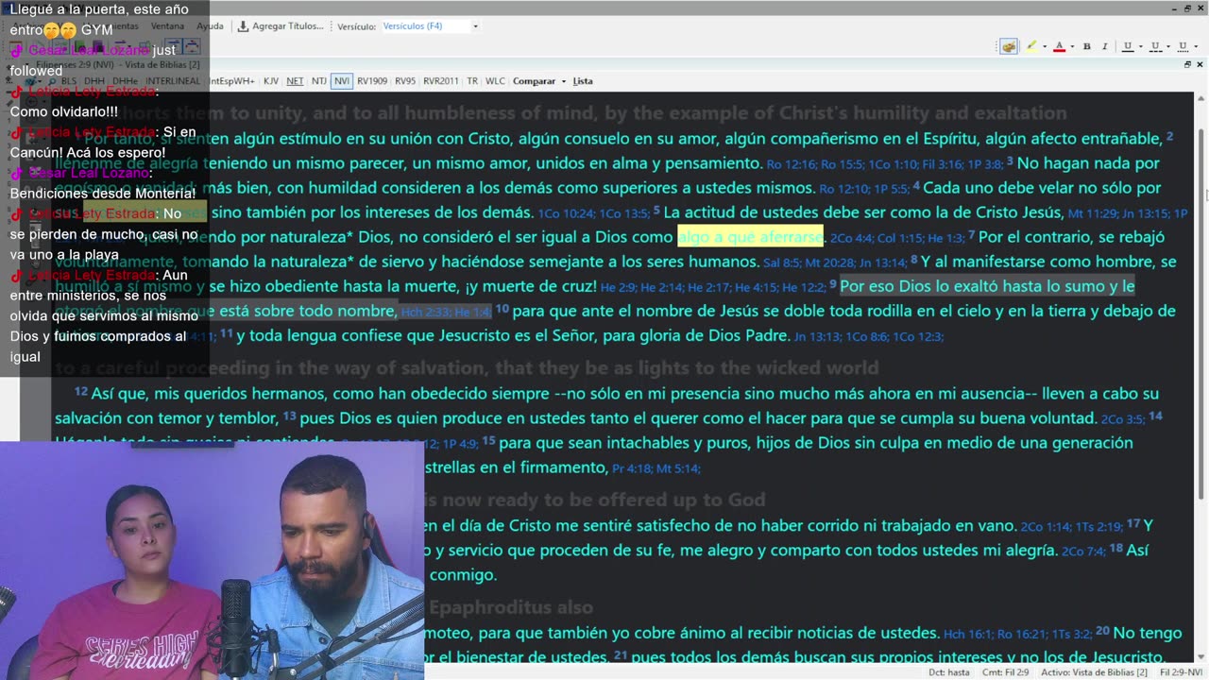Open the font color dropdown arrow
Screen dimensions: 1209x680
pos(1072,46)
